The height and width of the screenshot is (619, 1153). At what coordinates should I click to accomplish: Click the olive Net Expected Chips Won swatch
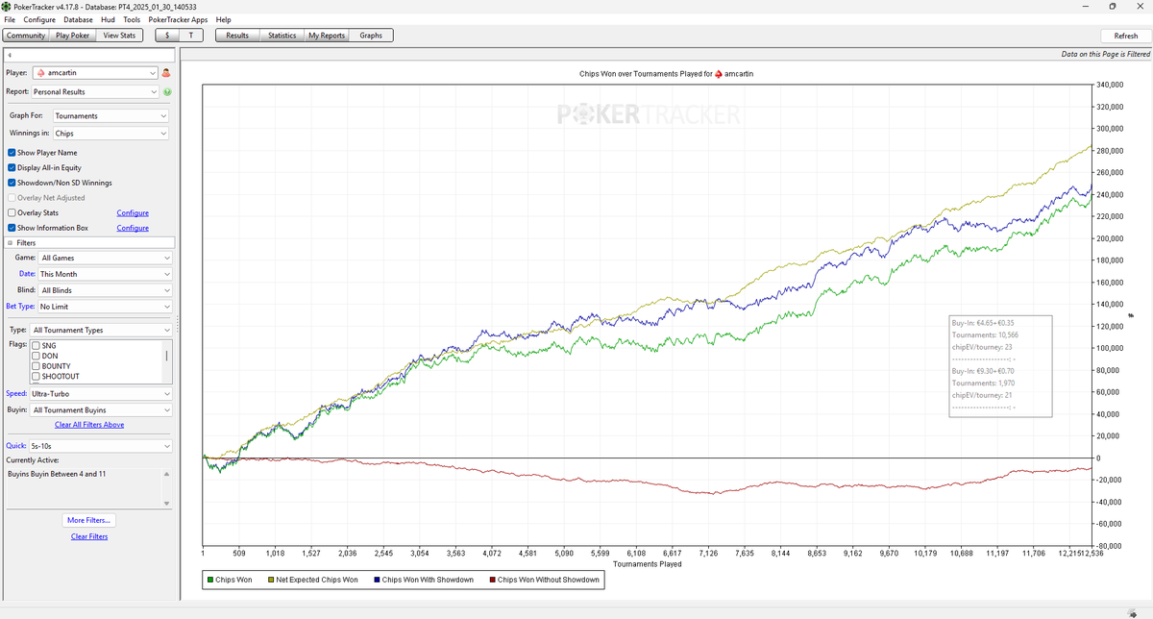269,580
